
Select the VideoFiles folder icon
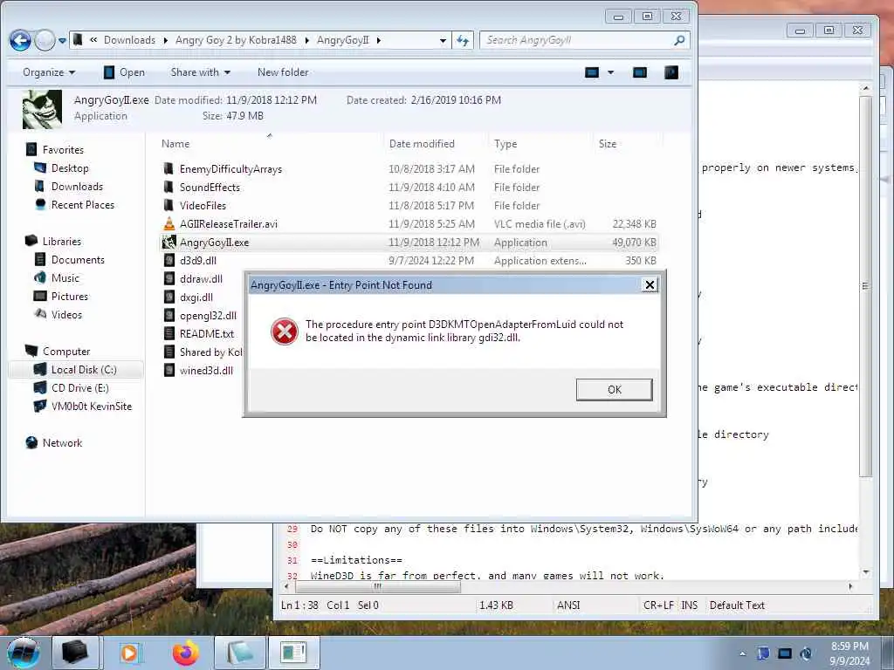[168, 205]
